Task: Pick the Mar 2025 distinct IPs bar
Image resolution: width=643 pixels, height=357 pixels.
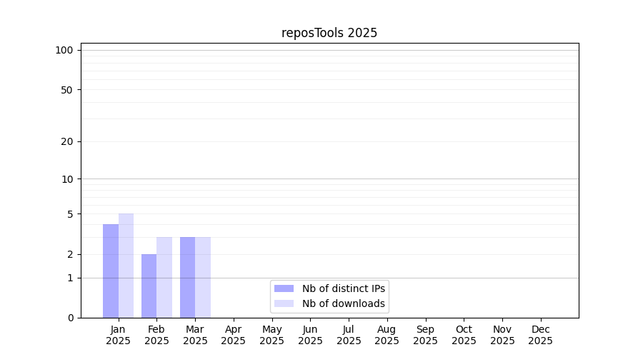Action: pyautogui.click(x=187, y=277)
